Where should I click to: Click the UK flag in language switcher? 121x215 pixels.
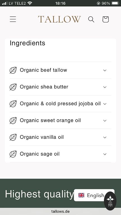pyautogui.click(x=81, y=195)
